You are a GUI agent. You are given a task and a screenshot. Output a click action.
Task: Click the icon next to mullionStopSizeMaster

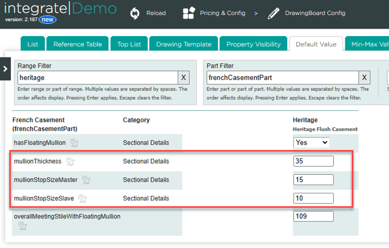pos(86,179)
